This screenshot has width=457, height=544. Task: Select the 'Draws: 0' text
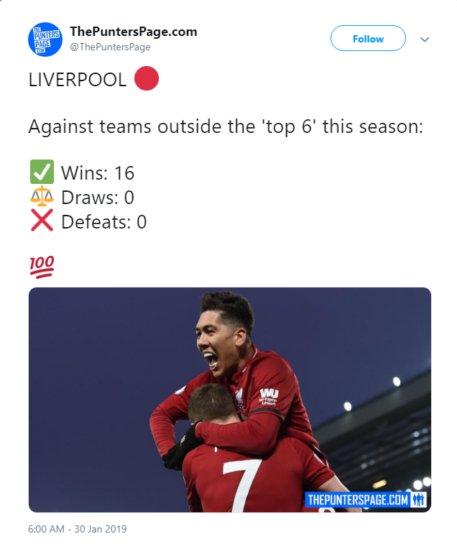point(98,198)
